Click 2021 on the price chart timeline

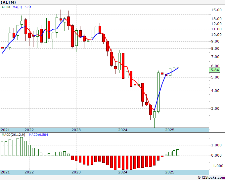5,130
